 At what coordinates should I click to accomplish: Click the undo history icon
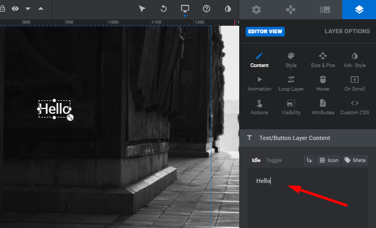pos(164,9)
